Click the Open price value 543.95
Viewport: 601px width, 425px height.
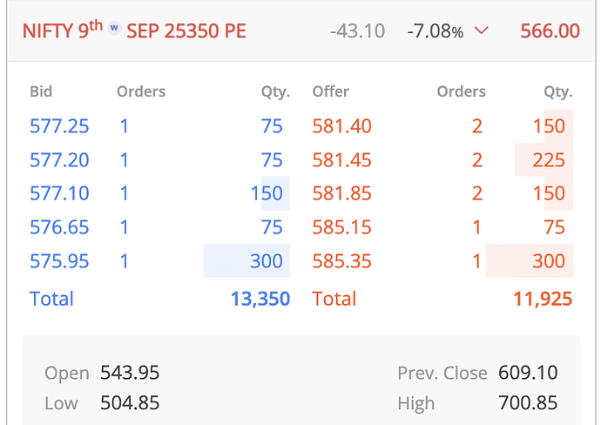(x=130, y=373)
